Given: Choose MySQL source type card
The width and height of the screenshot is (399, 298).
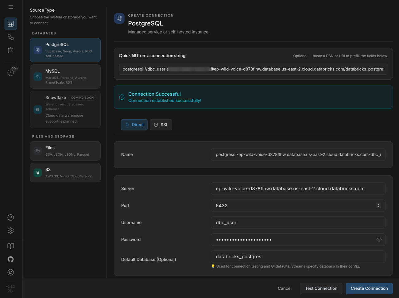Looking at the screenshot, I should 65,77.
